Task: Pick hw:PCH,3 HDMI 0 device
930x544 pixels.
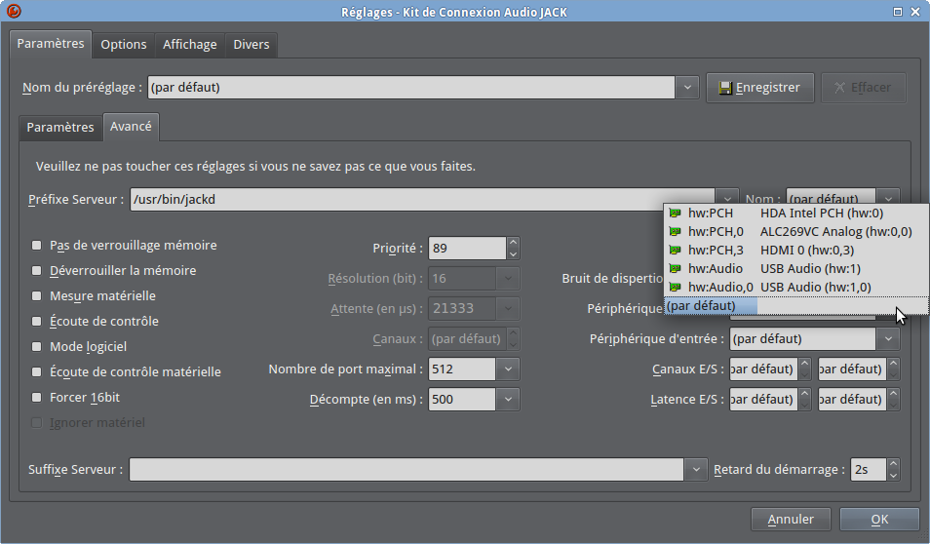Action: click(x=795, y=250)
